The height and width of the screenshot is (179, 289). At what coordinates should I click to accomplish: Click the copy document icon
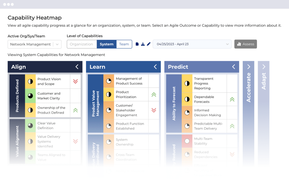[137, 44]
